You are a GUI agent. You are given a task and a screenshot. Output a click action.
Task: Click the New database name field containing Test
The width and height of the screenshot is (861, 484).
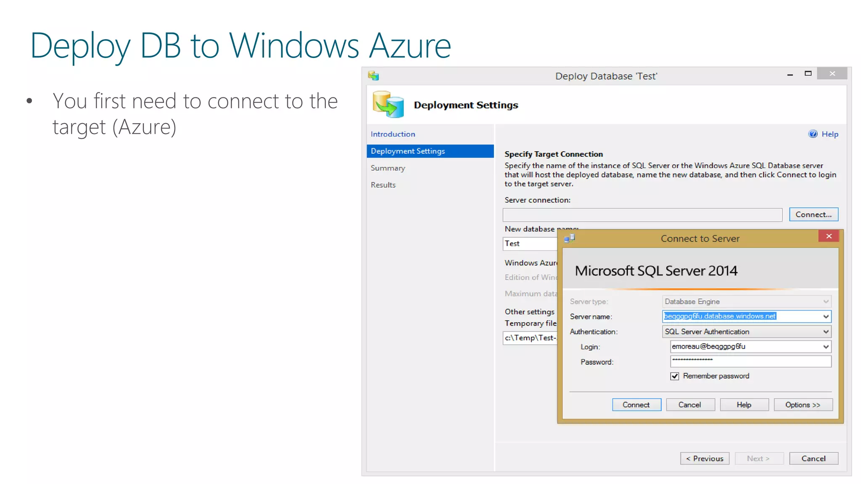click(x=530, y=244)
